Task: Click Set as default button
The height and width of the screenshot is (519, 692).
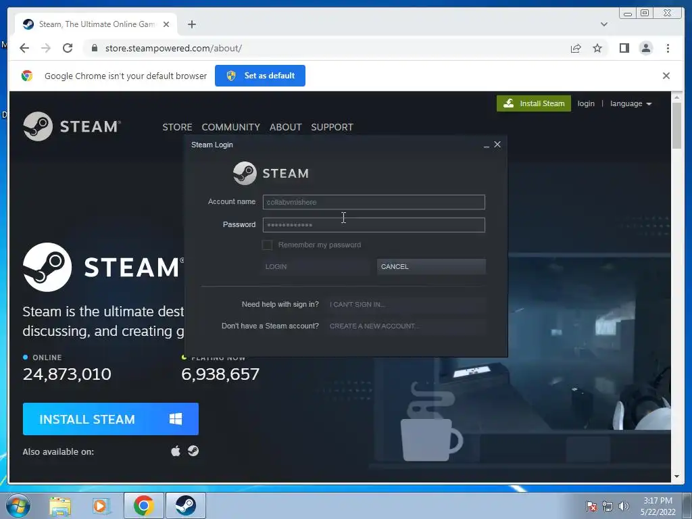Action: point(260,76)
